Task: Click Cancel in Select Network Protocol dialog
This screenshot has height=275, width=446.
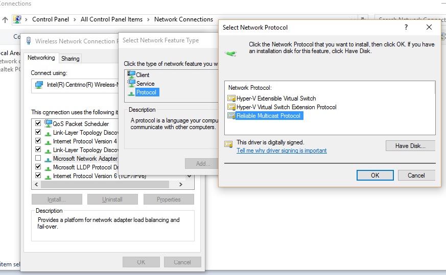Action: [416, 176]
